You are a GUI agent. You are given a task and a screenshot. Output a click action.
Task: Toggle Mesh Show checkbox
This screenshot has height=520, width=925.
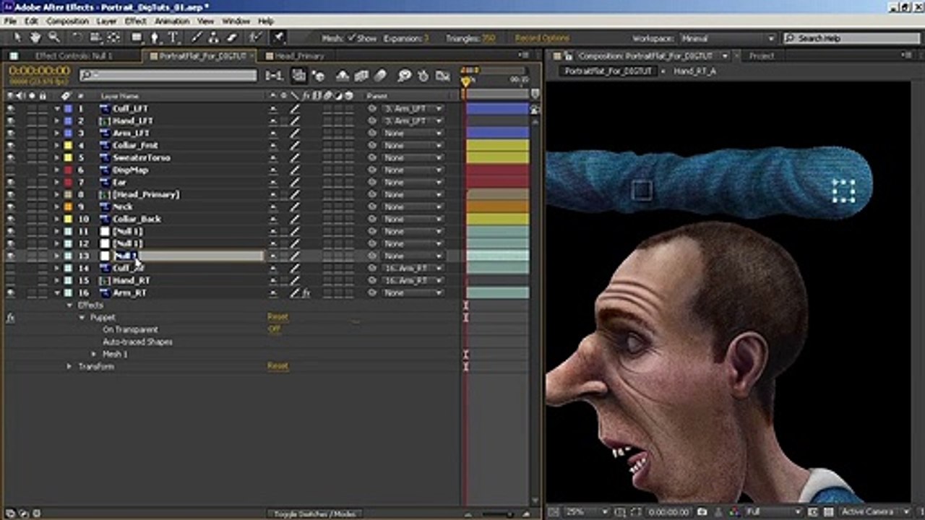pos(351,38)
